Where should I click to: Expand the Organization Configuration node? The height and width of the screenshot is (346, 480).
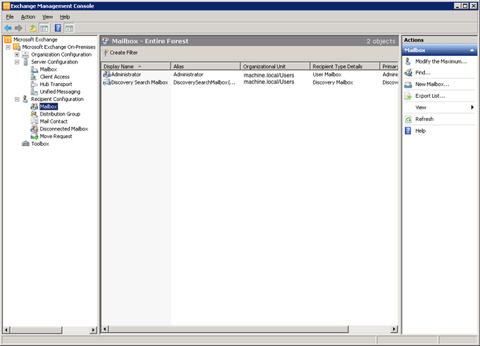pyautogui.click(x=17, y=54)
